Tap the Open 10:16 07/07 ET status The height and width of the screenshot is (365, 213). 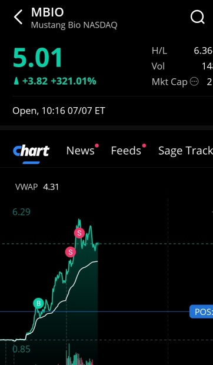pos(59,111)
